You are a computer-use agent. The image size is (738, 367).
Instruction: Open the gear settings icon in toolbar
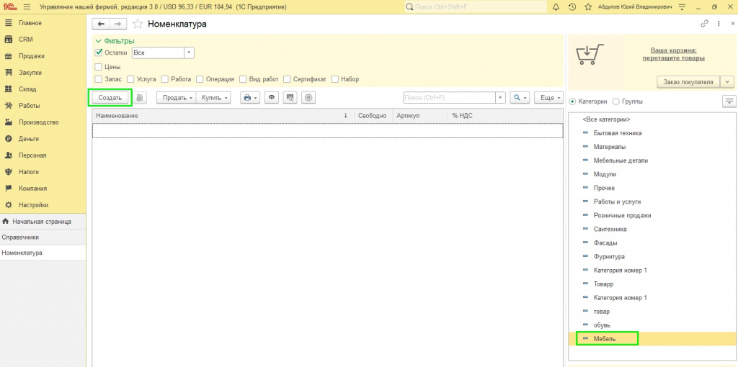point(308,98)
